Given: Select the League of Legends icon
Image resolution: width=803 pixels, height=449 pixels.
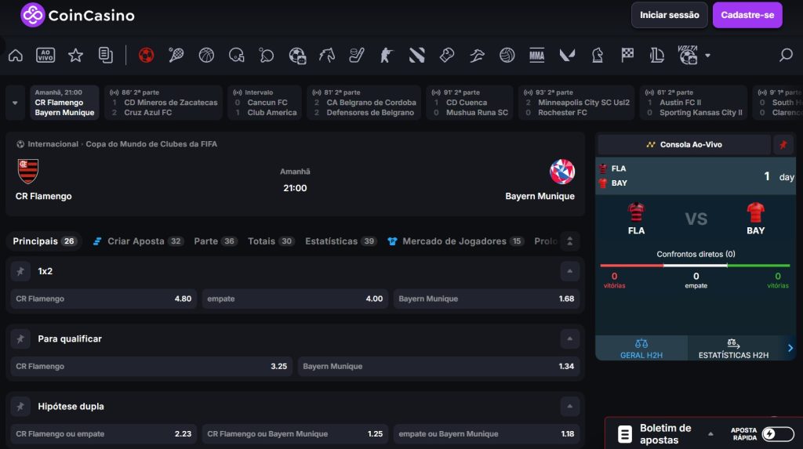Looking at the screenshot, I should [x=657, y=55].
